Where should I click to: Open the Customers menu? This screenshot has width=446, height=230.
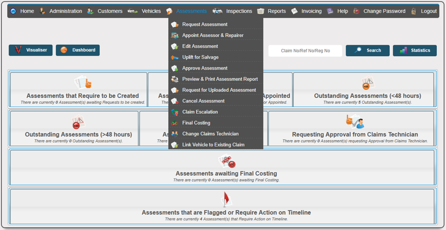pyautogui.click(x=110, y=11)
